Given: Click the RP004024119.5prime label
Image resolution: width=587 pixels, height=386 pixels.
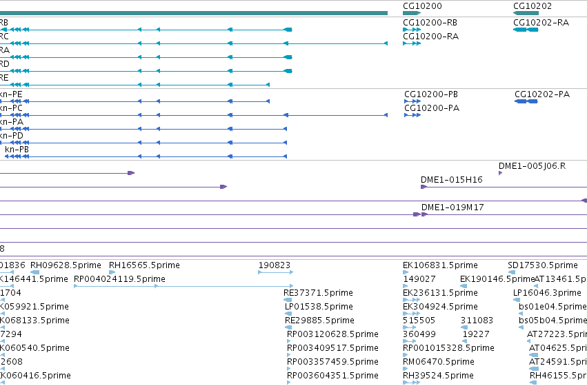Looking at the screenshot, I should pyautogui.click(x=119, y=279).
